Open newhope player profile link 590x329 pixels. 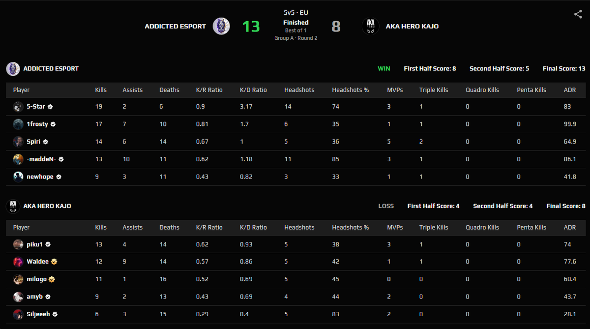[x=40, y=177]
